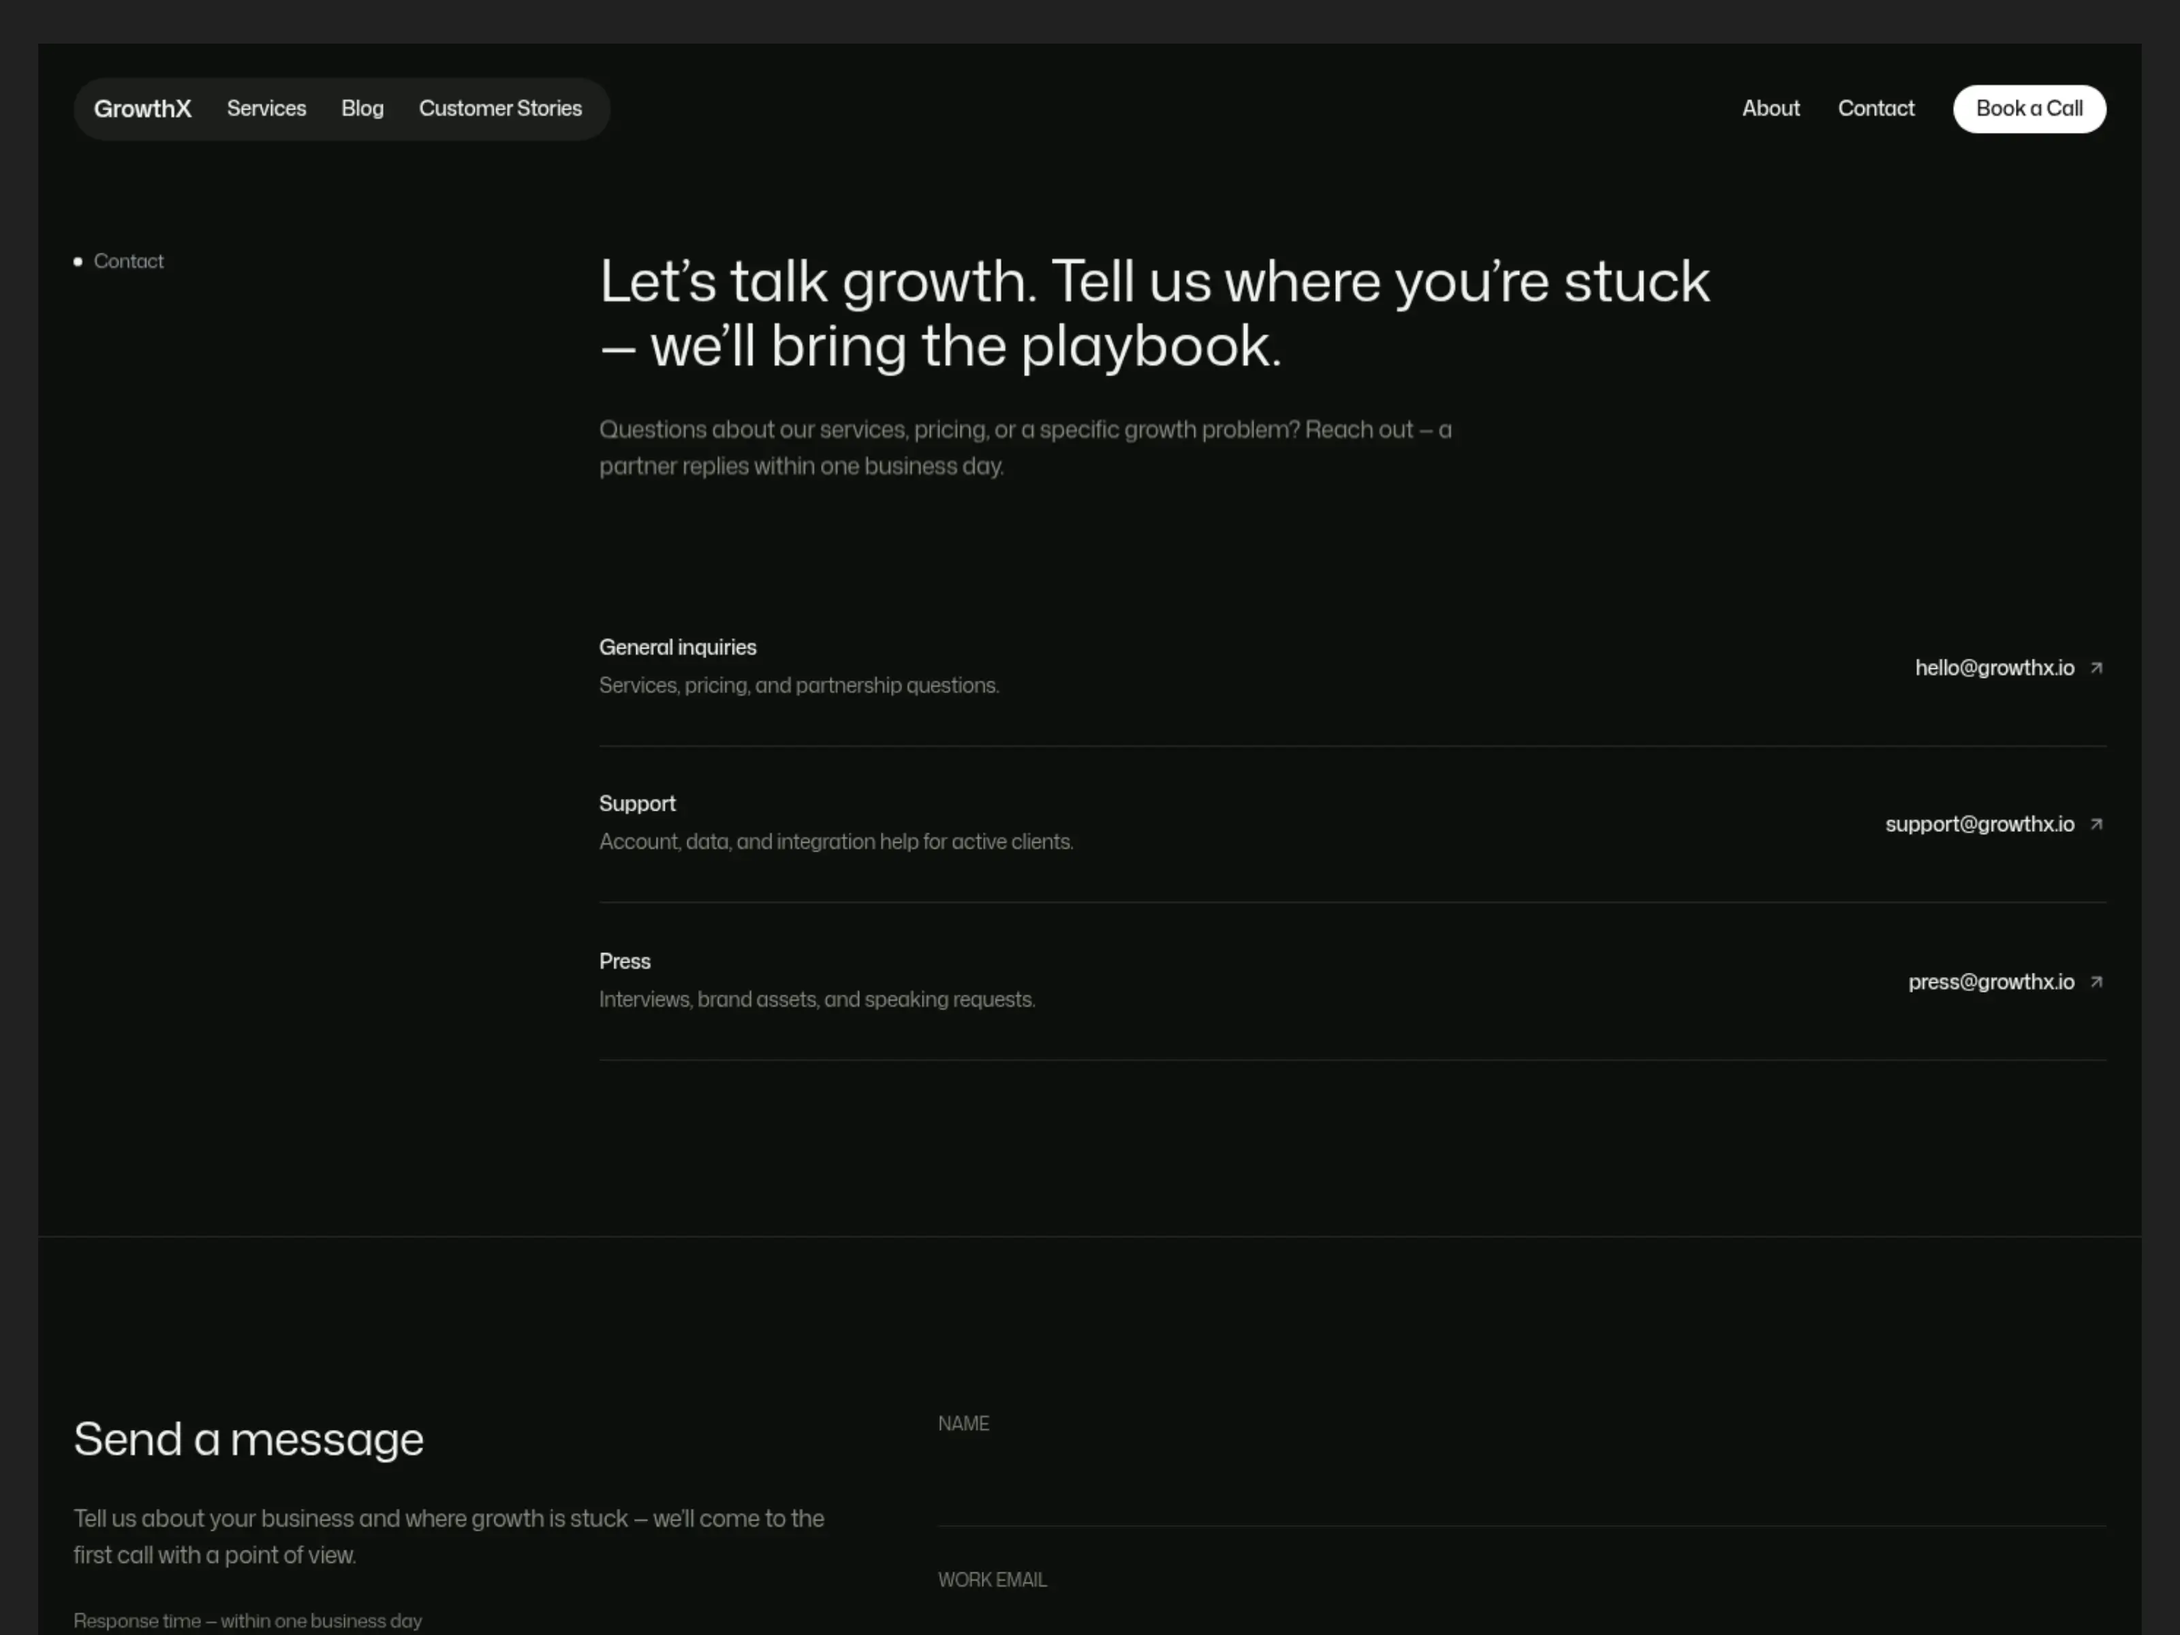Click the Book a Call button
Screen dimensions: 2180x1635
click(2029, 108)
